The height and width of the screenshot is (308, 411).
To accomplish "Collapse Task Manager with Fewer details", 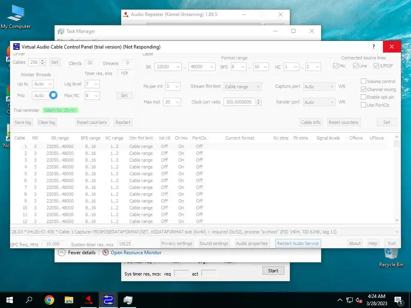I will (77, 253).
